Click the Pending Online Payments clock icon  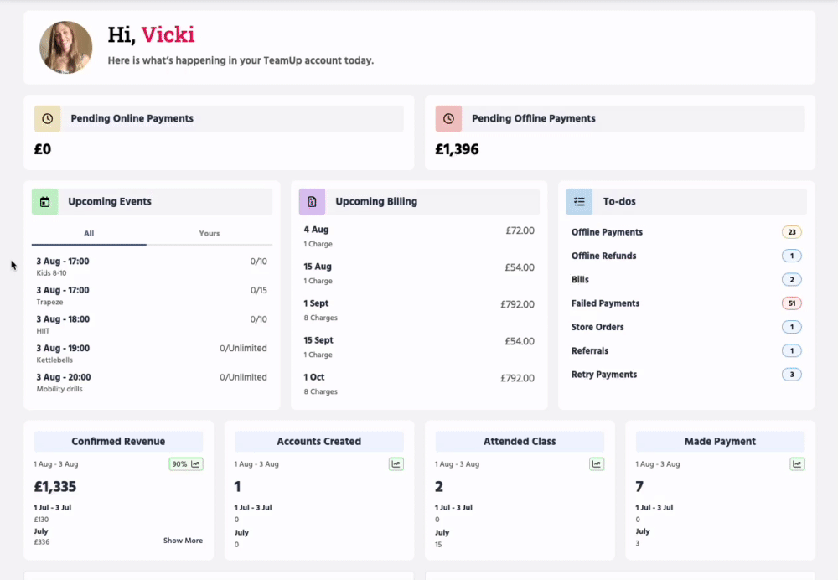click(x=47, y=119)
